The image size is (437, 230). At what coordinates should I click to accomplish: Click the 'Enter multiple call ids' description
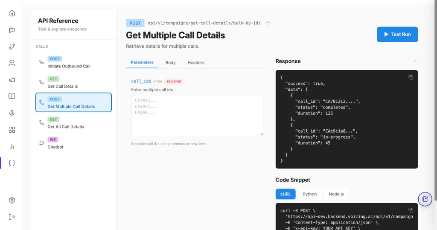pyautogui.click(x=152, y=90)
